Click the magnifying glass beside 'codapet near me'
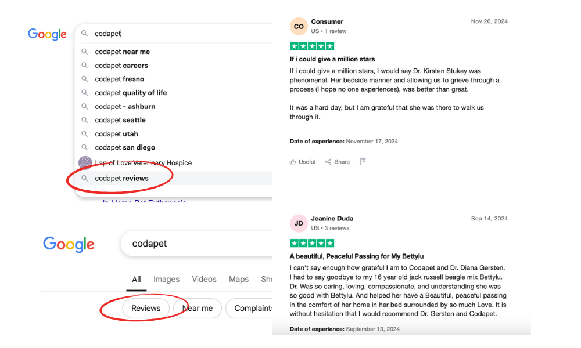581x348 pixels. pos(85,52)
